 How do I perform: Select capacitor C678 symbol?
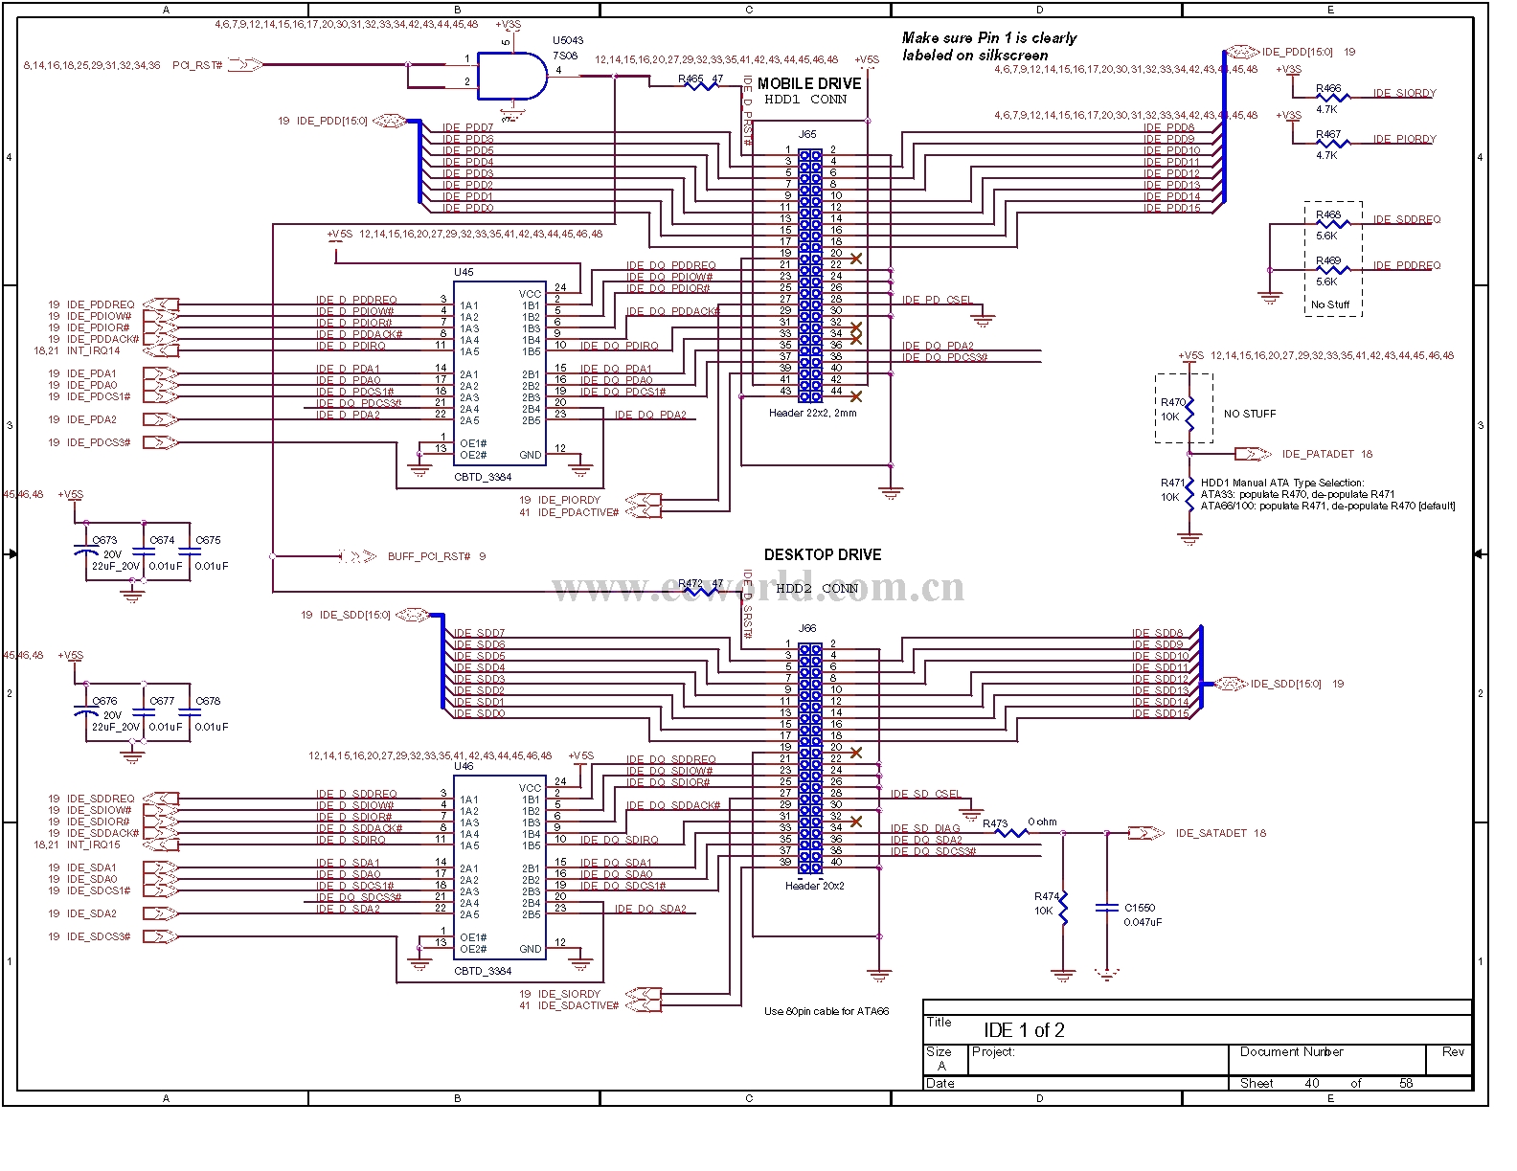pos(190,713)
